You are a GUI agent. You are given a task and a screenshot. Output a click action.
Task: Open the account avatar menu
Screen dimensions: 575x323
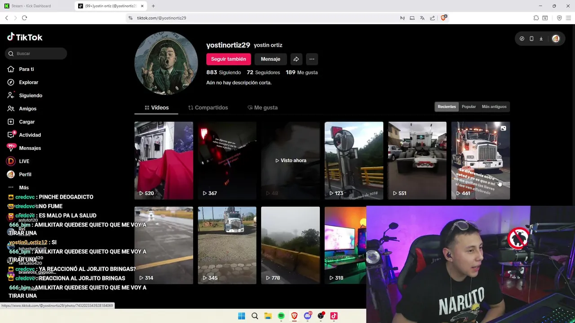pos(556,39)
